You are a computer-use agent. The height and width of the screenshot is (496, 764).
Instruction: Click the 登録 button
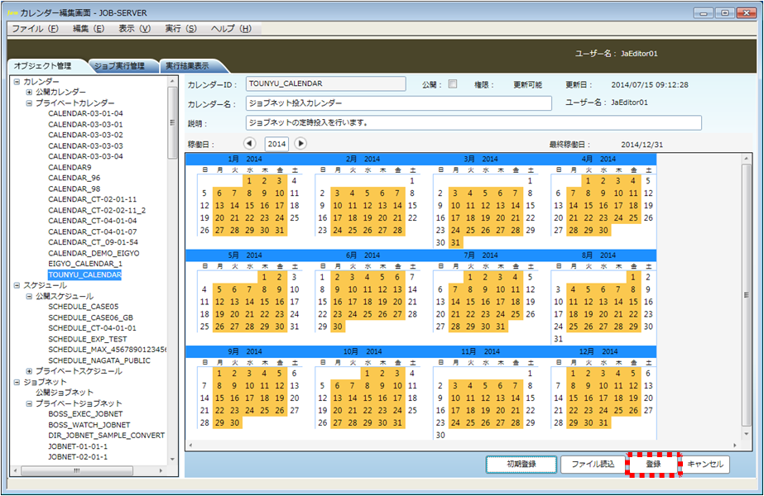(x=653, y=465)
